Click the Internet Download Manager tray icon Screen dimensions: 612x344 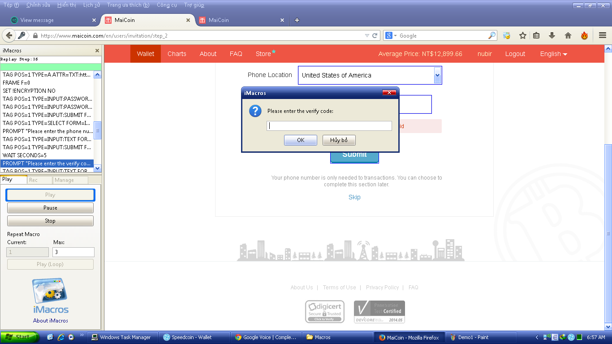point(563,337)
